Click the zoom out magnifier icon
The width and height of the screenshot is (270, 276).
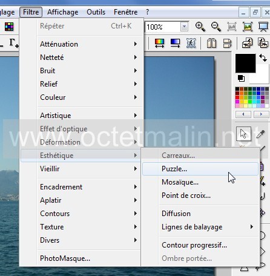pyautogui.click(x=216, y=27)
